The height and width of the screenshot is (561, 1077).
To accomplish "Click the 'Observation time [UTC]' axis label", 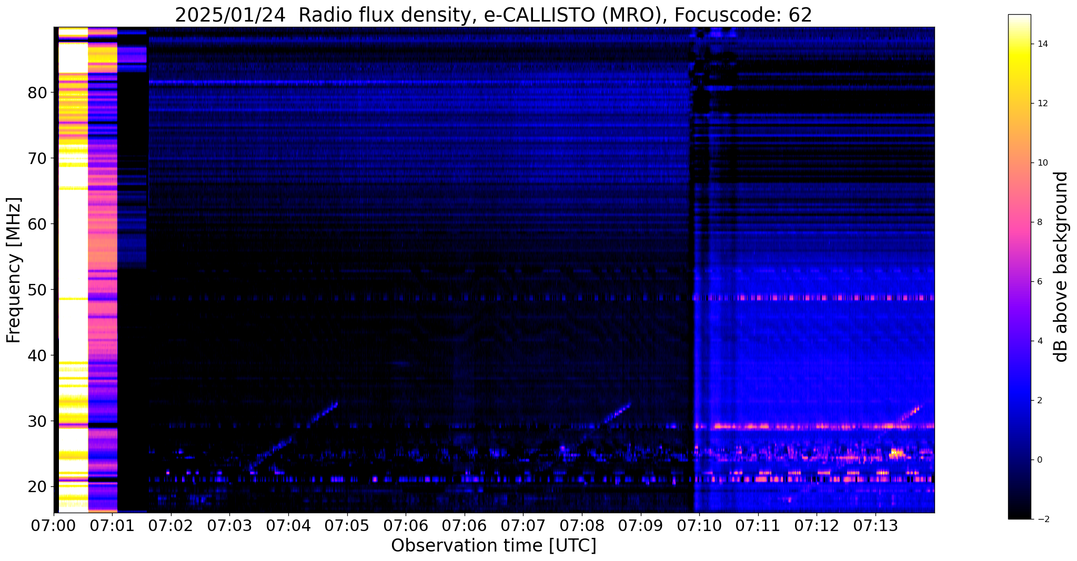I will point(494,546).
